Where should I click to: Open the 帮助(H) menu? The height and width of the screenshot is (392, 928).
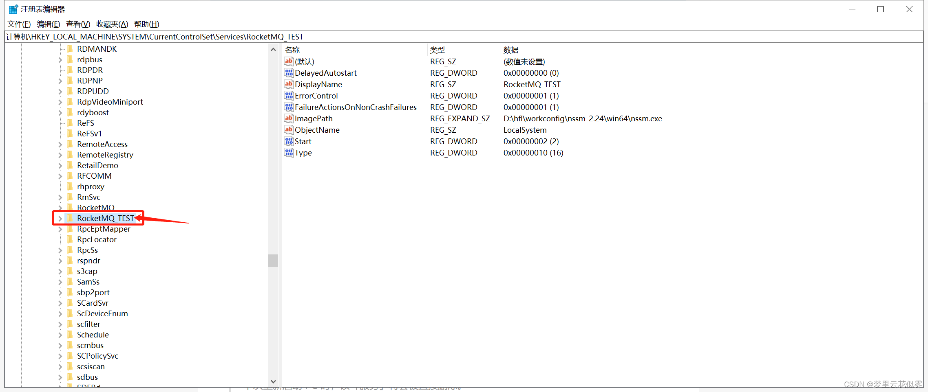click(147, 24)
